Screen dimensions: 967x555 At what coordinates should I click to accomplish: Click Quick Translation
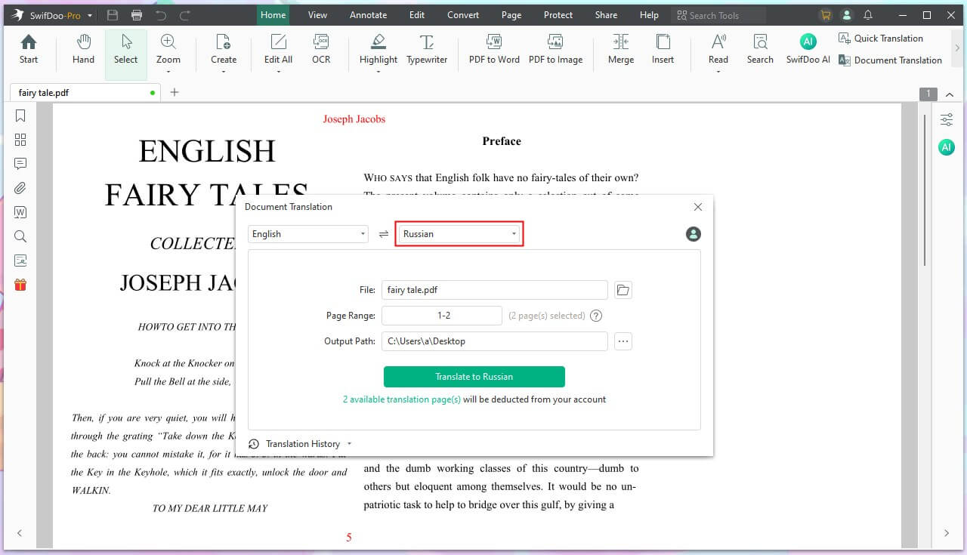[881, 39]
